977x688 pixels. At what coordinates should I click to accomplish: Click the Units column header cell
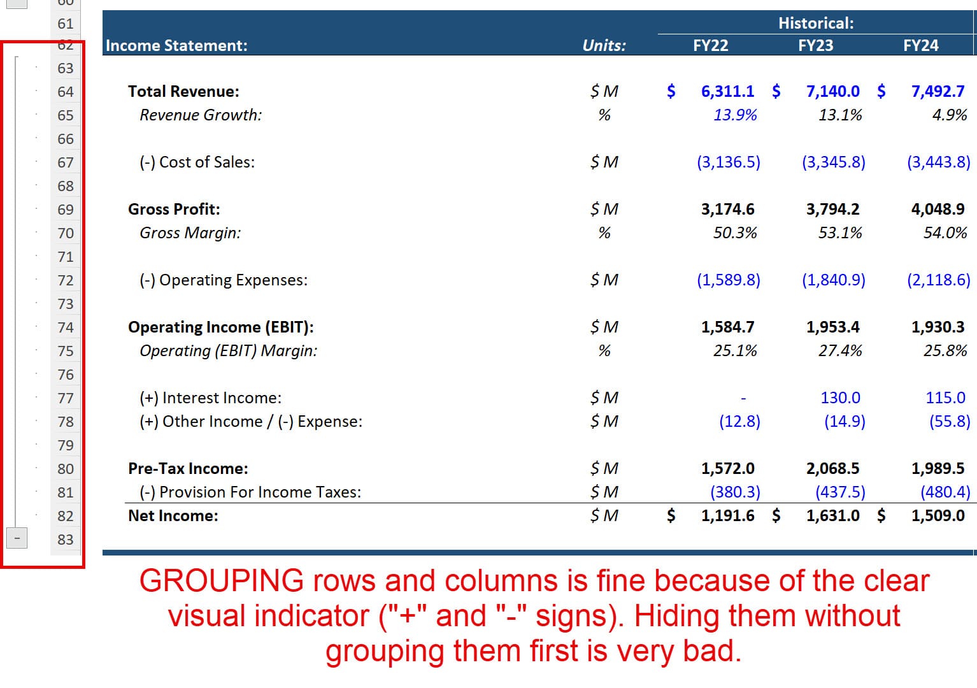[x=604, y=45]
